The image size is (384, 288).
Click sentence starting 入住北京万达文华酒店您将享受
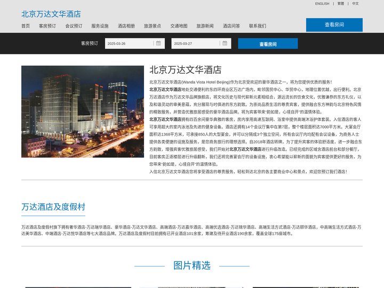tap(248, 172)
